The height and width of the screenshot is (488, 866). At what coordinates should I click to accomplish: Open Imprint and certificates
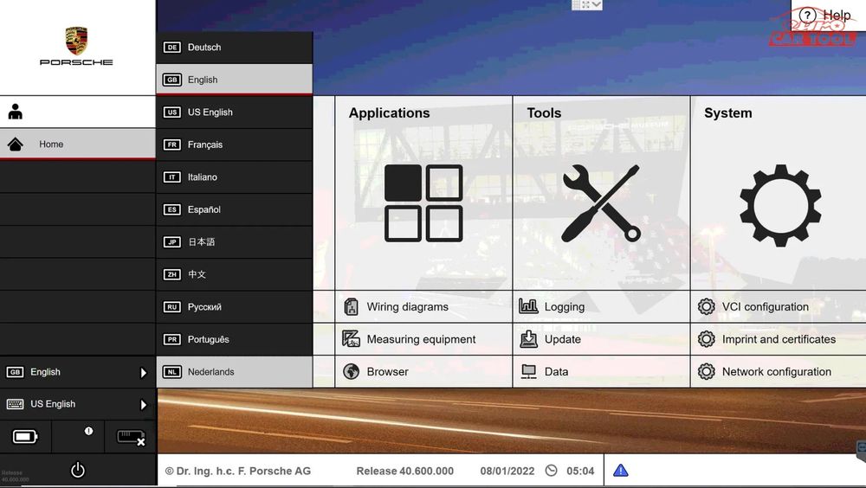tap(779, 339)
